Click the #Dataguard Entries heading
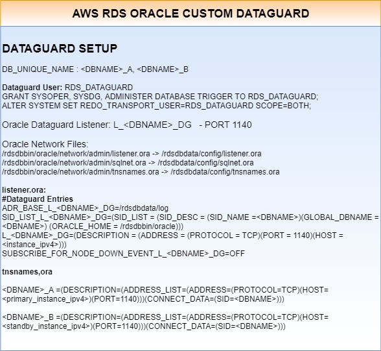 (x=38, y=199)
